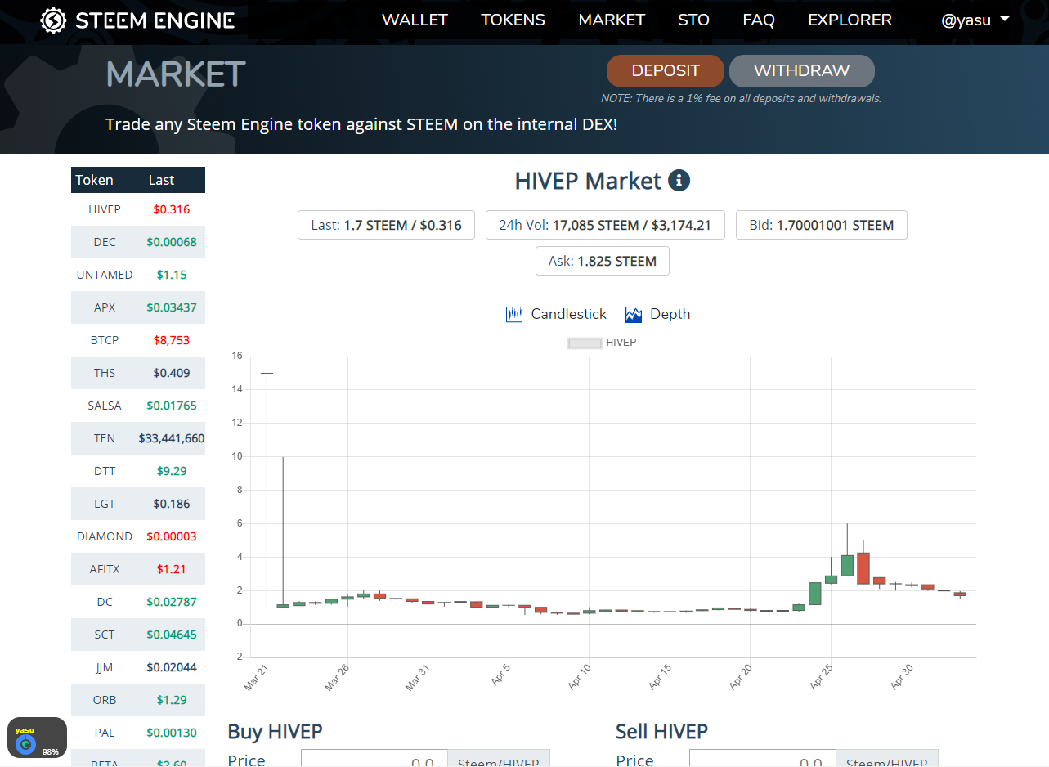Click the Steem Engine gear logo
The height and width of the screenshot is (767, 1049).
coord(54,20)
